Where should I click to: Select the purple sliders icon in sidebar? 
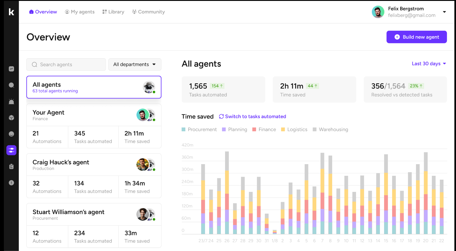coord(11,150)
